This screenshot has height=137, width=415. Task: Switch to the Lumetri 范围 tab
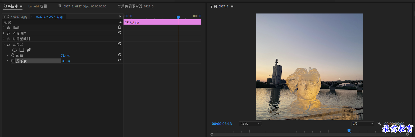pyautogui.click(x=38, y=6)
